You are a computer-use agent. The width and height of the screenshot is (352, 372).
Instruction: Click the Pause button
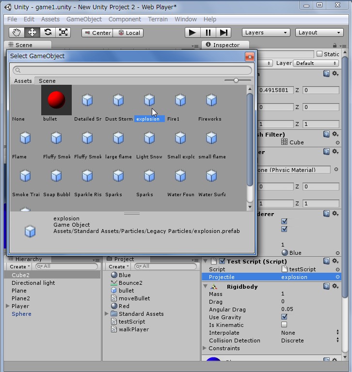pos(208,32)
